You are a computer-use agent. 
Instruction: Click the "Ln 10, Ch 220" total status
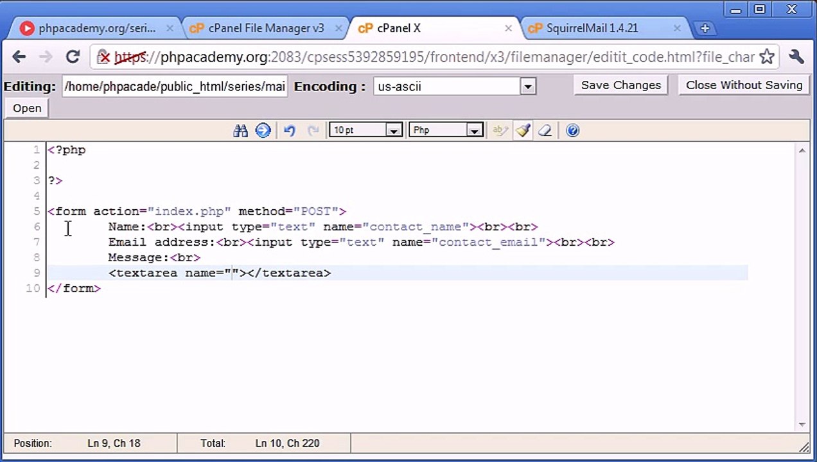coord(287,443)
